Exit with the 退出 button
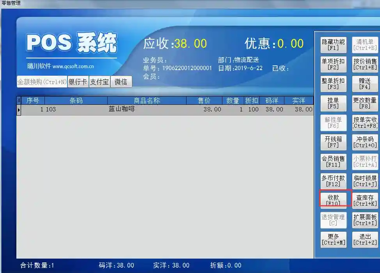The height and width of the screenshot is (273, 380). click(365, 240)
